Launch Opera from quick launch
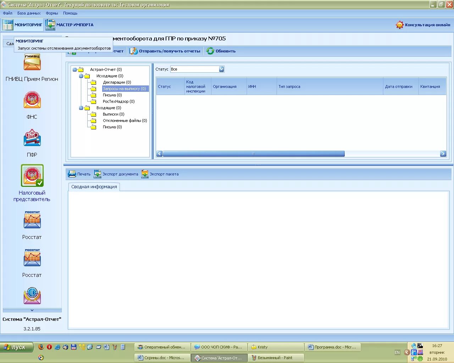 click(x=49, y=347)
